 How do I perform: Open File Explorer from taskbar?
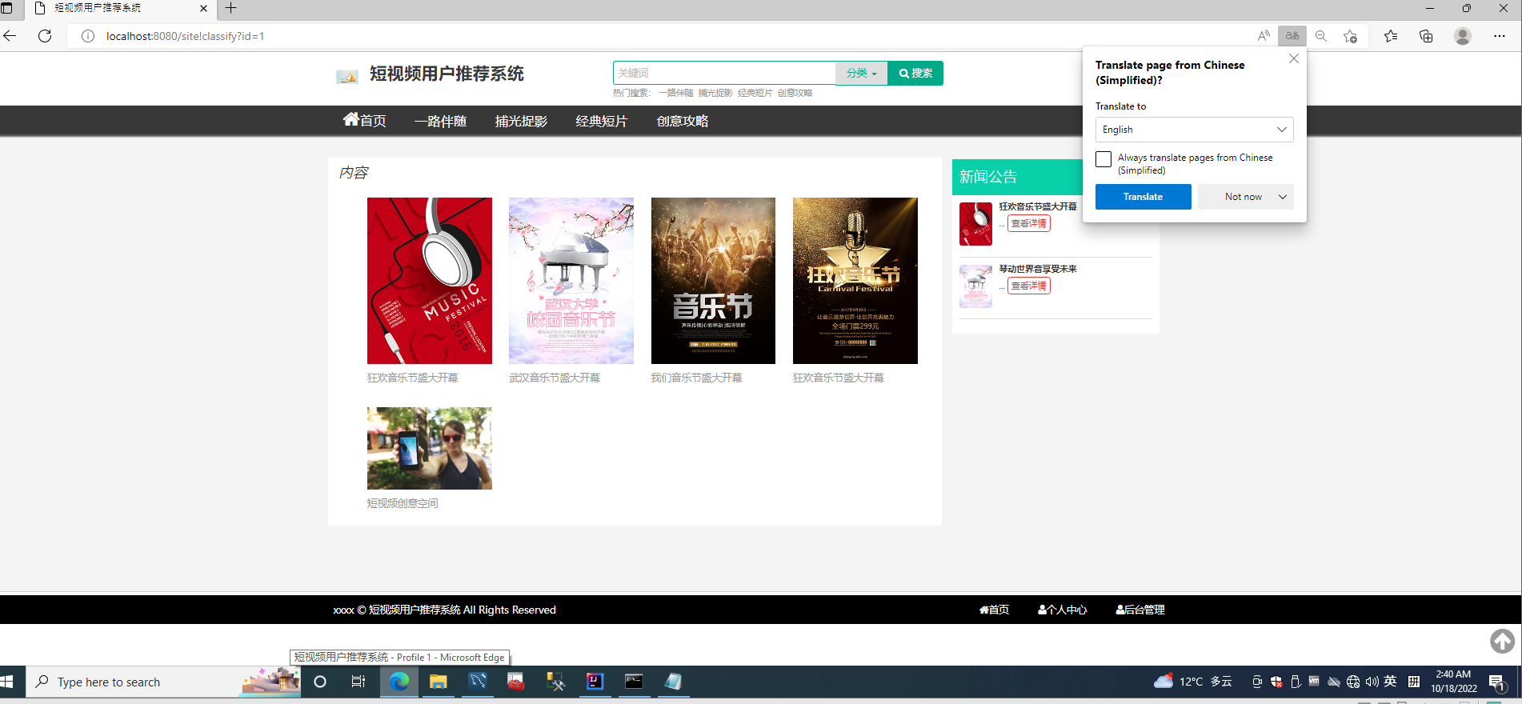[438, 682]
